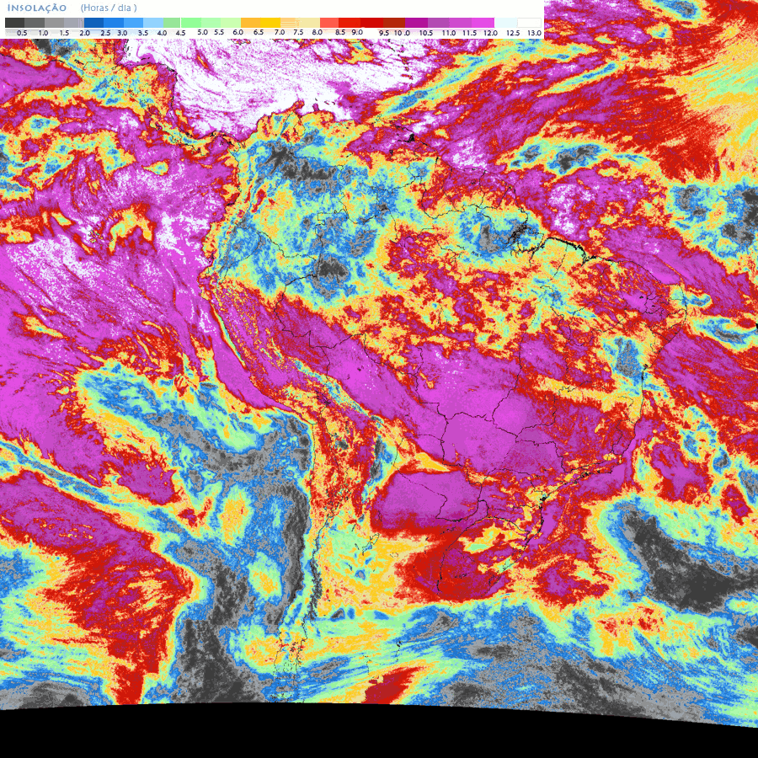This screenshot has width=758, height=758.
Task: Click the '1.0' legend value
Action: tap(43, 33)
